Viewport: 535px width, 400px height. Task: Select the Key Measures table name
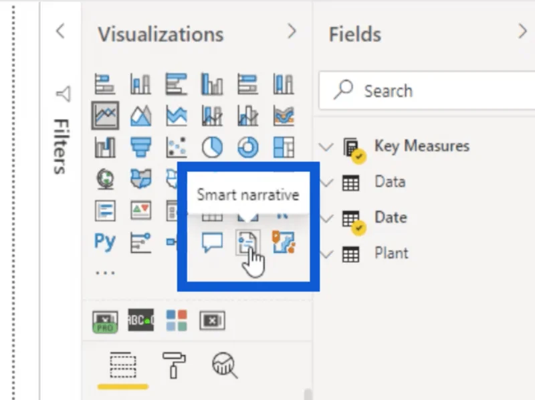(422, 146)
